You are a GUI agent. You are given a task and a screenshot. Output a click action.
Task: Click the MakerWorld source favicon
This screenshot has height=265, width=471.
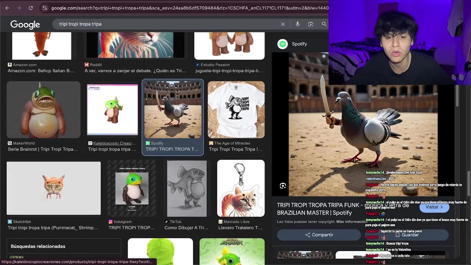10,143
